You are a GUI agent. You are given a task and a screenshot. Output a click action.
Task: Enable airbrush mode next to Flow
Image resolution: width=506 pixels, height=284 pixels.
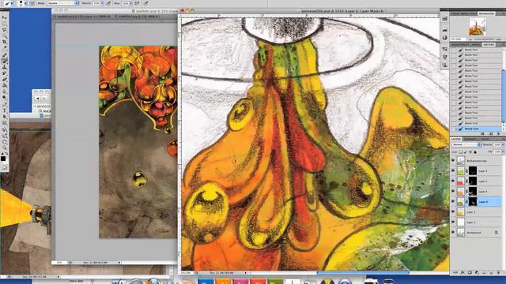[x=137, y=3]
